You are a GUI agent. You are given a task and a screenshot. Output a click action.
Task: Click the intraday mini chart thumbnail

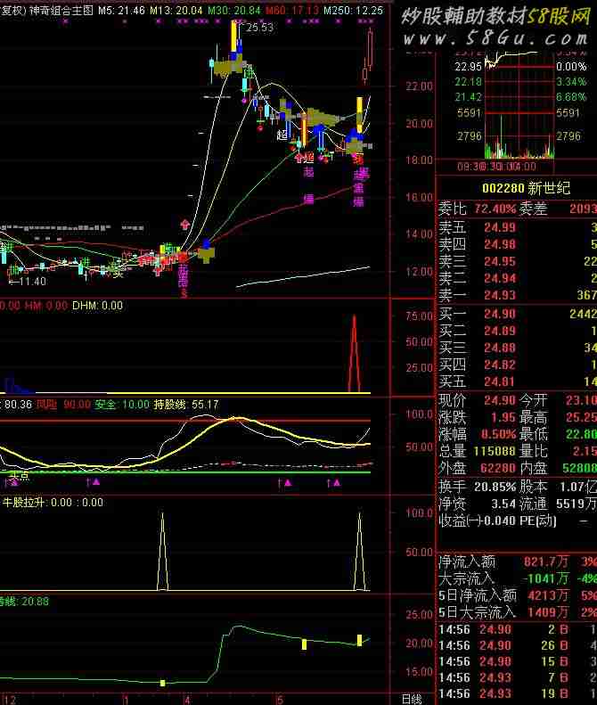519,105
